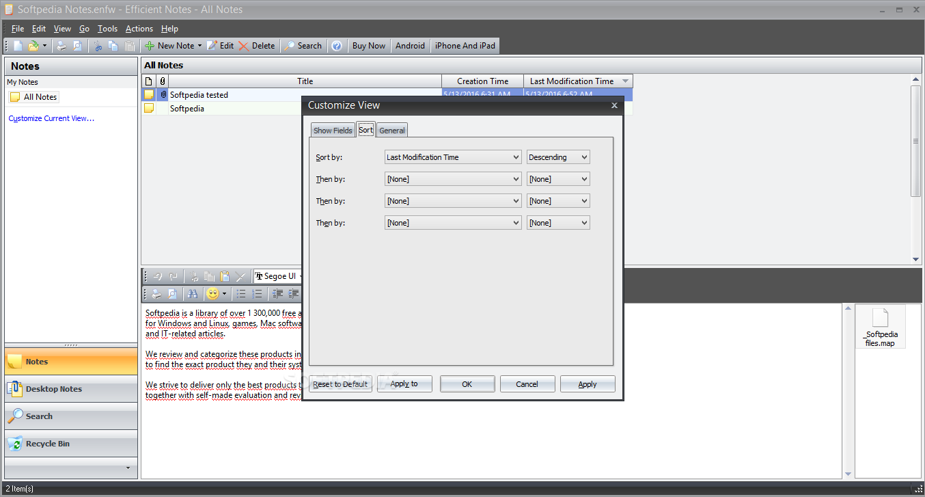Click the note type icon column header
This screenshot has height=497, width=925.
coord(149,81)
